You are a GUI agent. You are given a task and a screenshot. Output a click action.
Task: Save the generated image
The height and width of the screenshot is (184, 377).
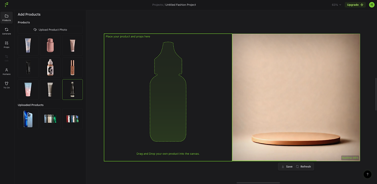tap(287, 167)
